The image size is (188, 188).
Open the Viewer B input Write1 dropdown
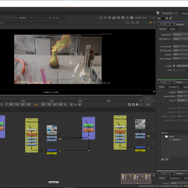click(58, 18)
